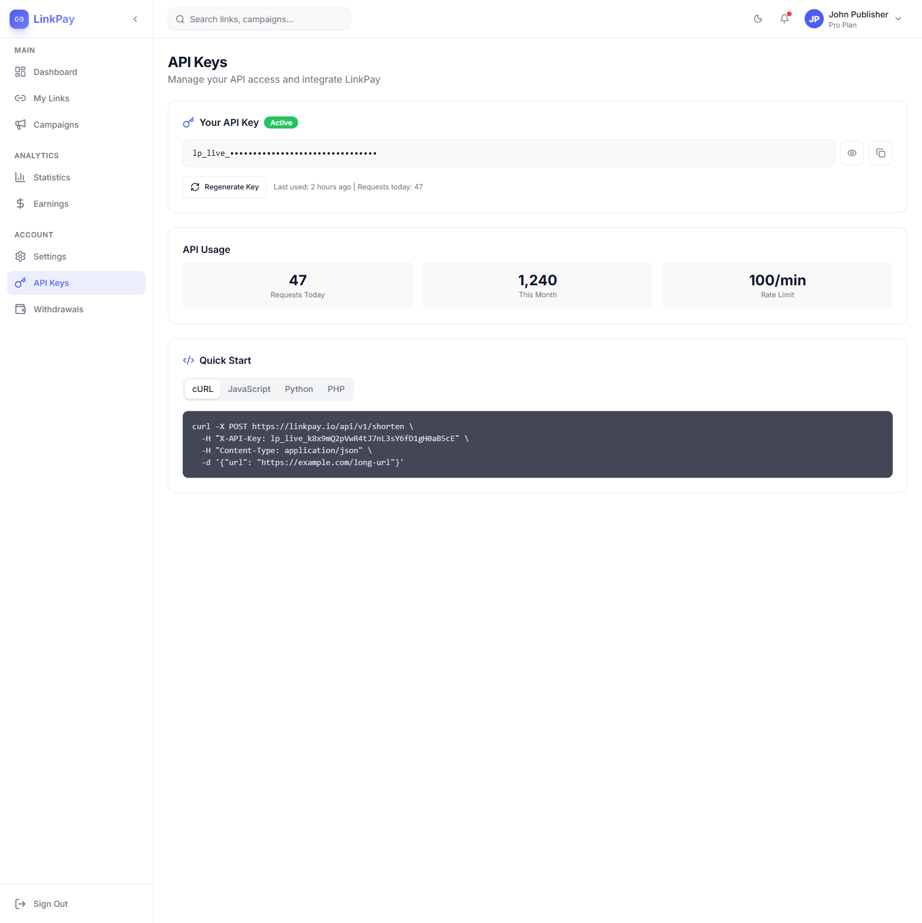Click the Requests Today stat card
Image resolution: width=922 pixels, height=923 pixels.
click(298, 285)
